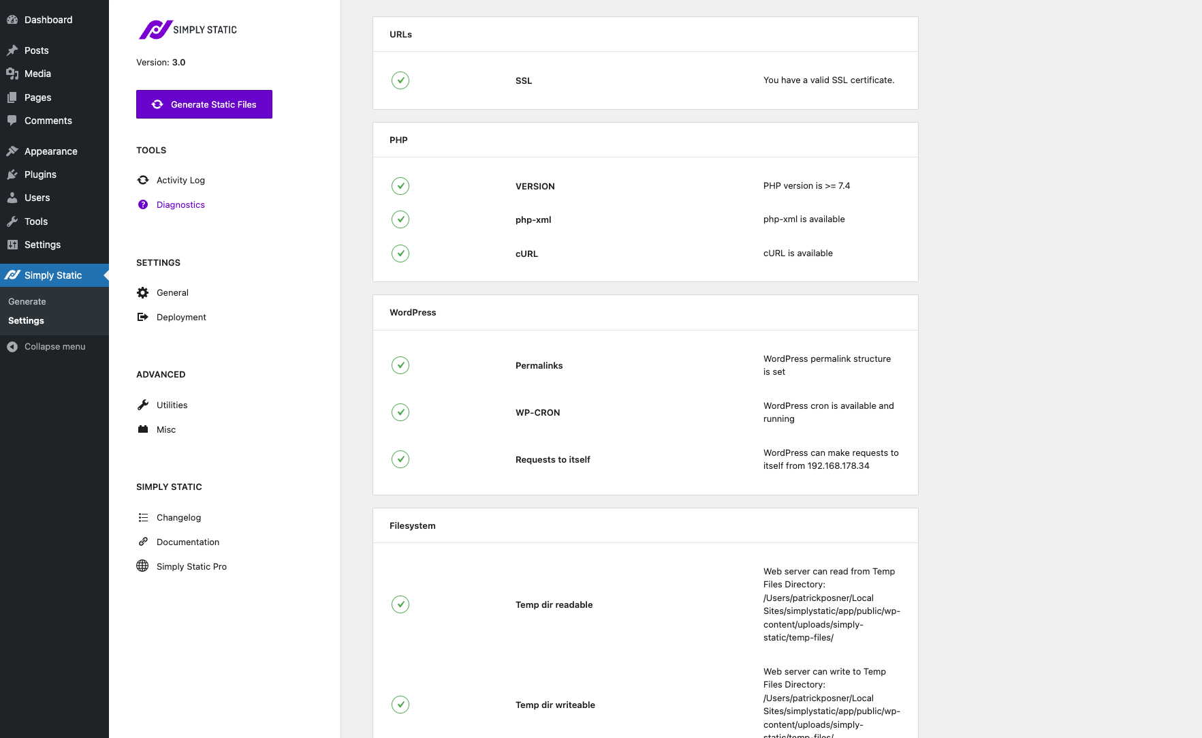
Task: Open the Diagnostics page link
Action: point(180,204)
